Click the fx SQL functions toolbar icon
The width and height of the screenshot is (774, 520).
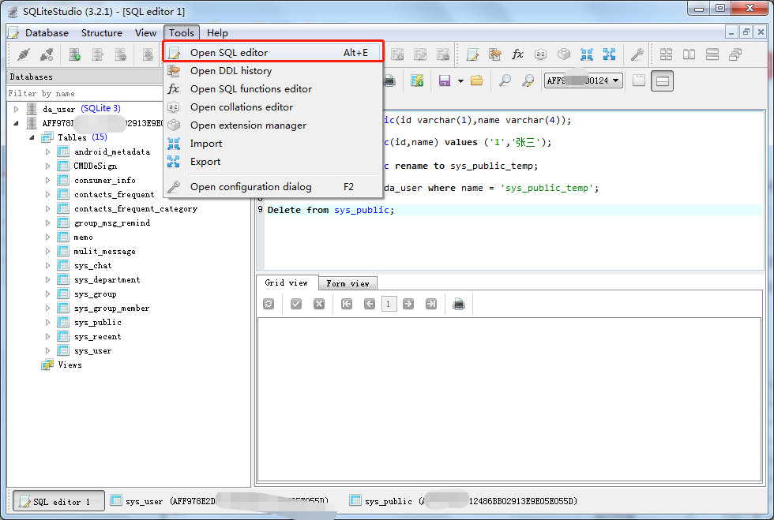[518, 54]
